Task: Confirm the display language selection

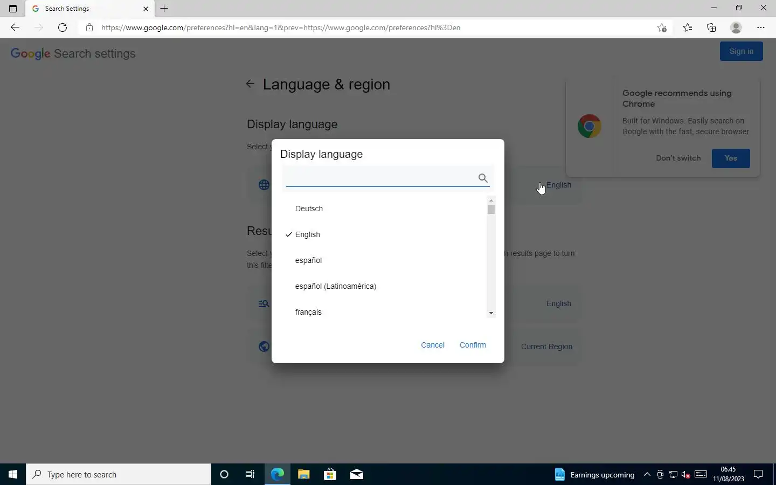Action: point(473,345)
